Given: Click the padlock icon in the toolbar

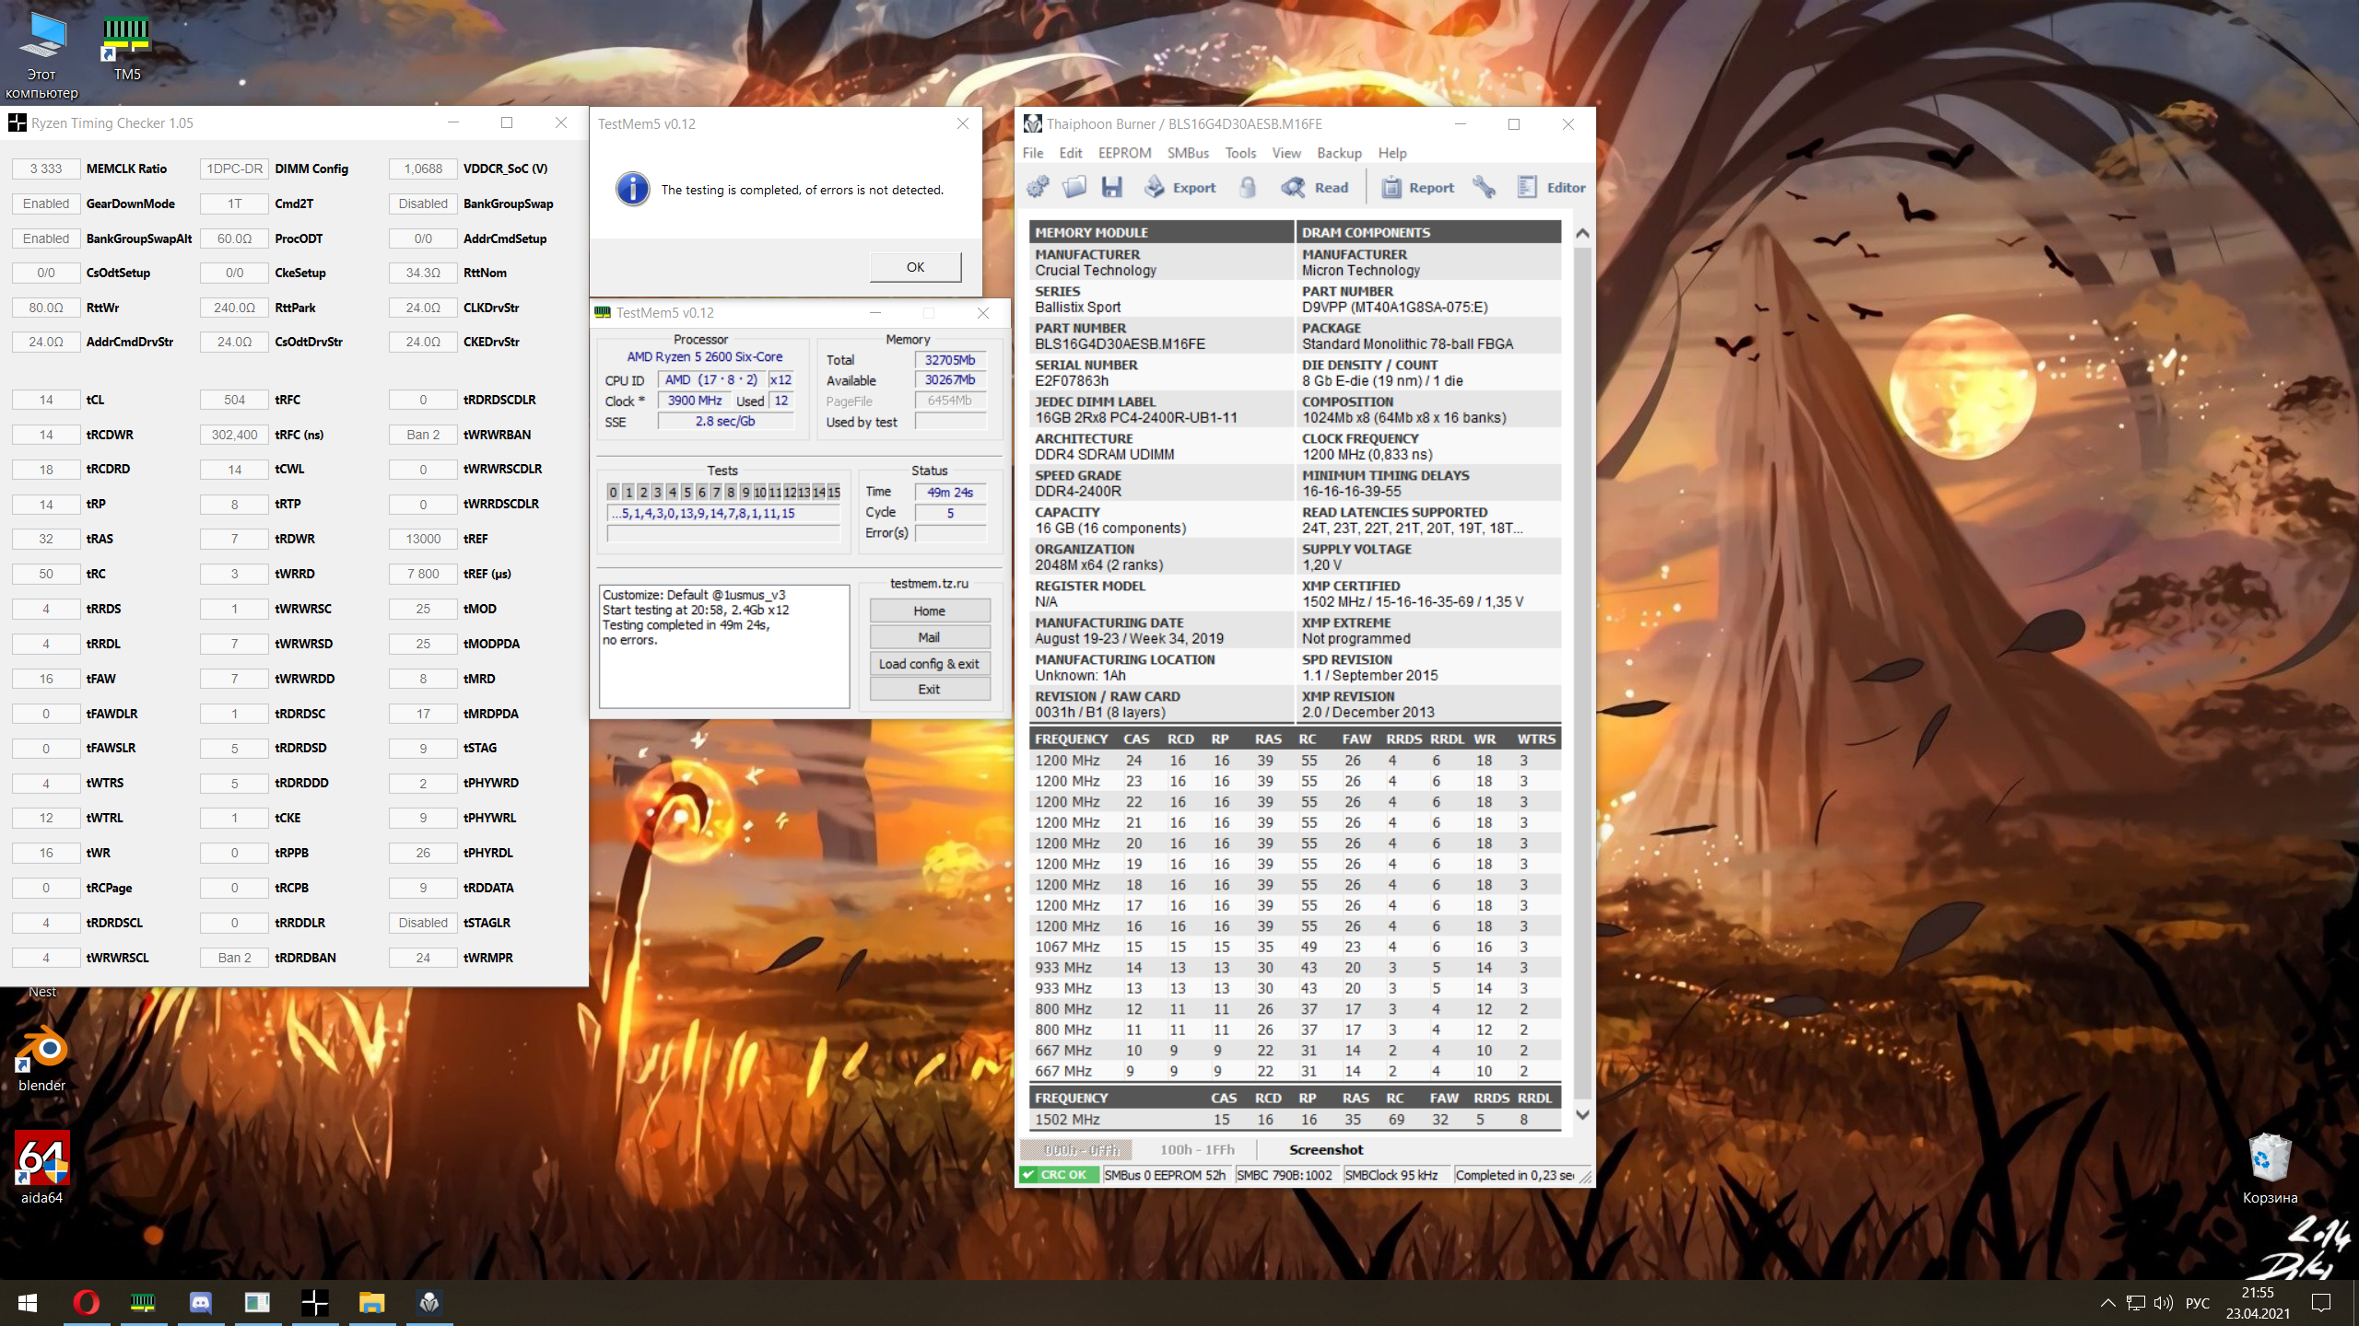Looking at the screenshot, I should pyautogui.click(x=1248, y=187).
